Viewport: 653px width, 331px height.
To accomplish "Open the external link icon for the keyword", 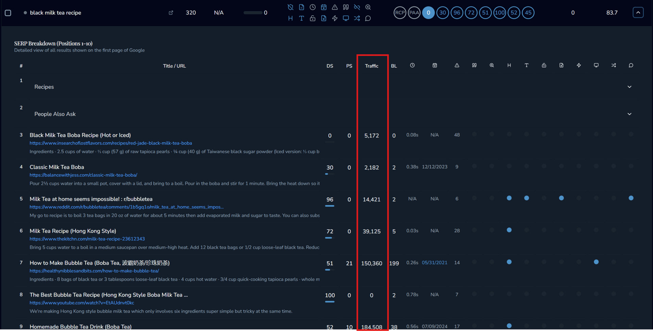I will pyautogui.click(x=171, y=13).
